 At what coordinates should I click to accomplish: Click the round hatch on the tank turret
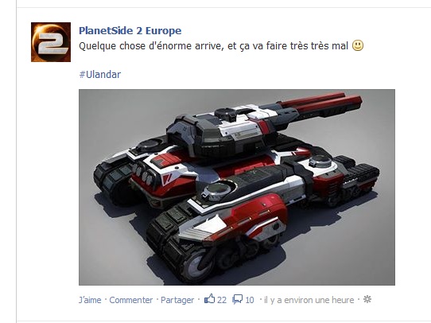click(x=225, y=113)
